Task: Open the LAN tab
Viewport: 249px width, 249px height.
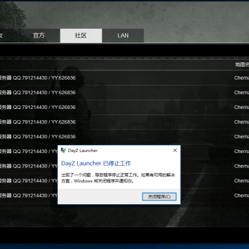Action: coord(123,35)
